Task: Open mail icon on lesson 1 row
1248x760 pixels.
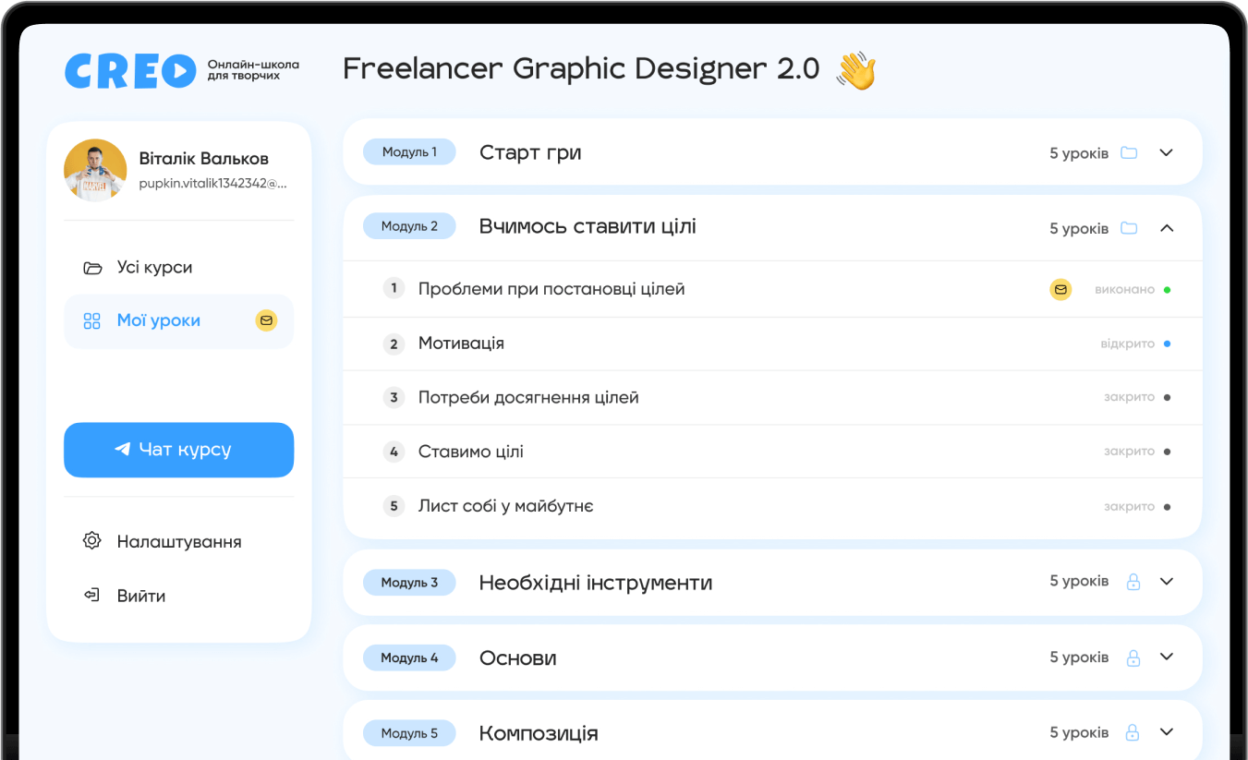Action: [1060, 290]
